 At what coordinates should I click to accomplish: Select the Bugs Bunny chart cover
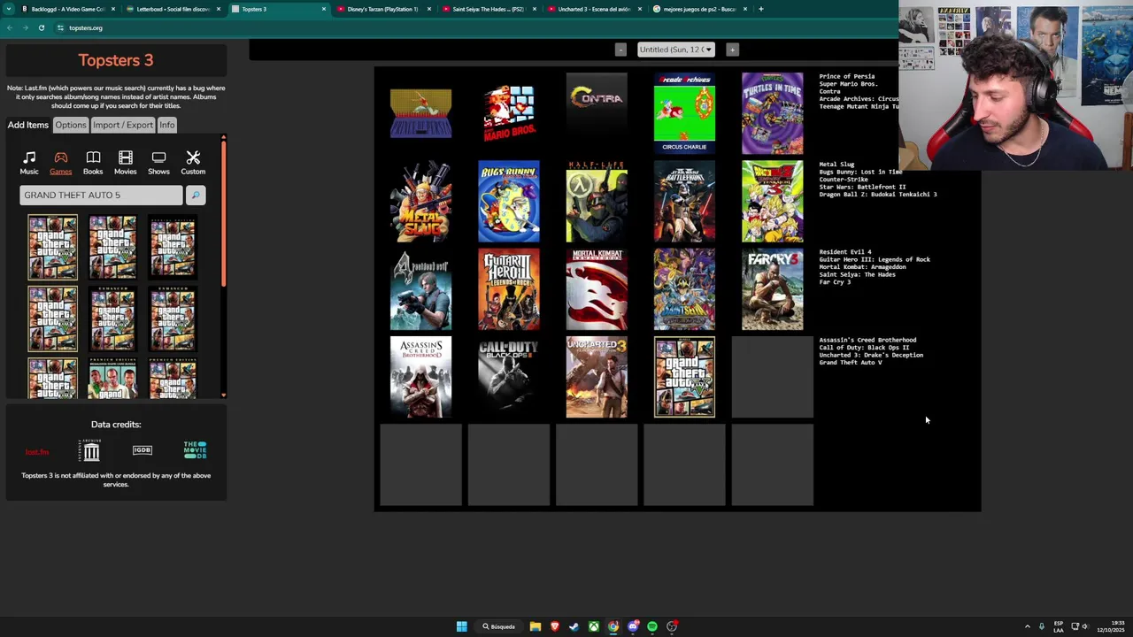pyautogui.click(x=509, y=202)
